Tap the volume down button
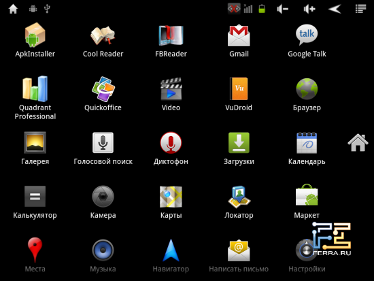 tap(283, 9)
